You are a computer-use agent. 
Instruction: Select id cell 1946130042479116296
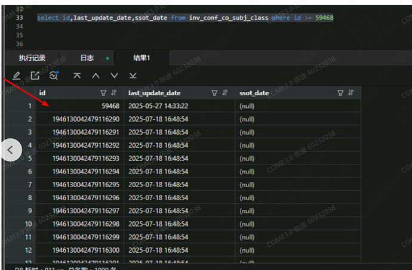(x=79, y=198)
